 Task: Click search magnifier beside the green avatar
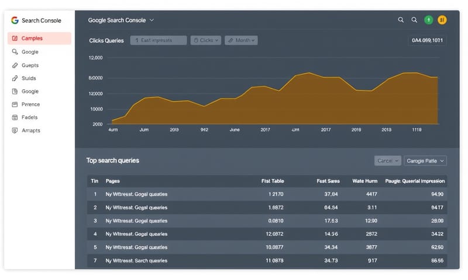point(414,20)
